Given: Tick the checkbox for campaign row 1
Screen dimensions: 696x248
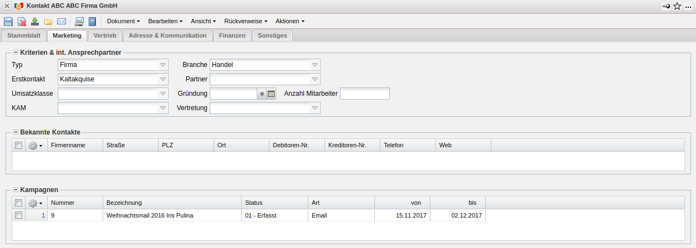Looking at the screenshot, I should point(19,215).
